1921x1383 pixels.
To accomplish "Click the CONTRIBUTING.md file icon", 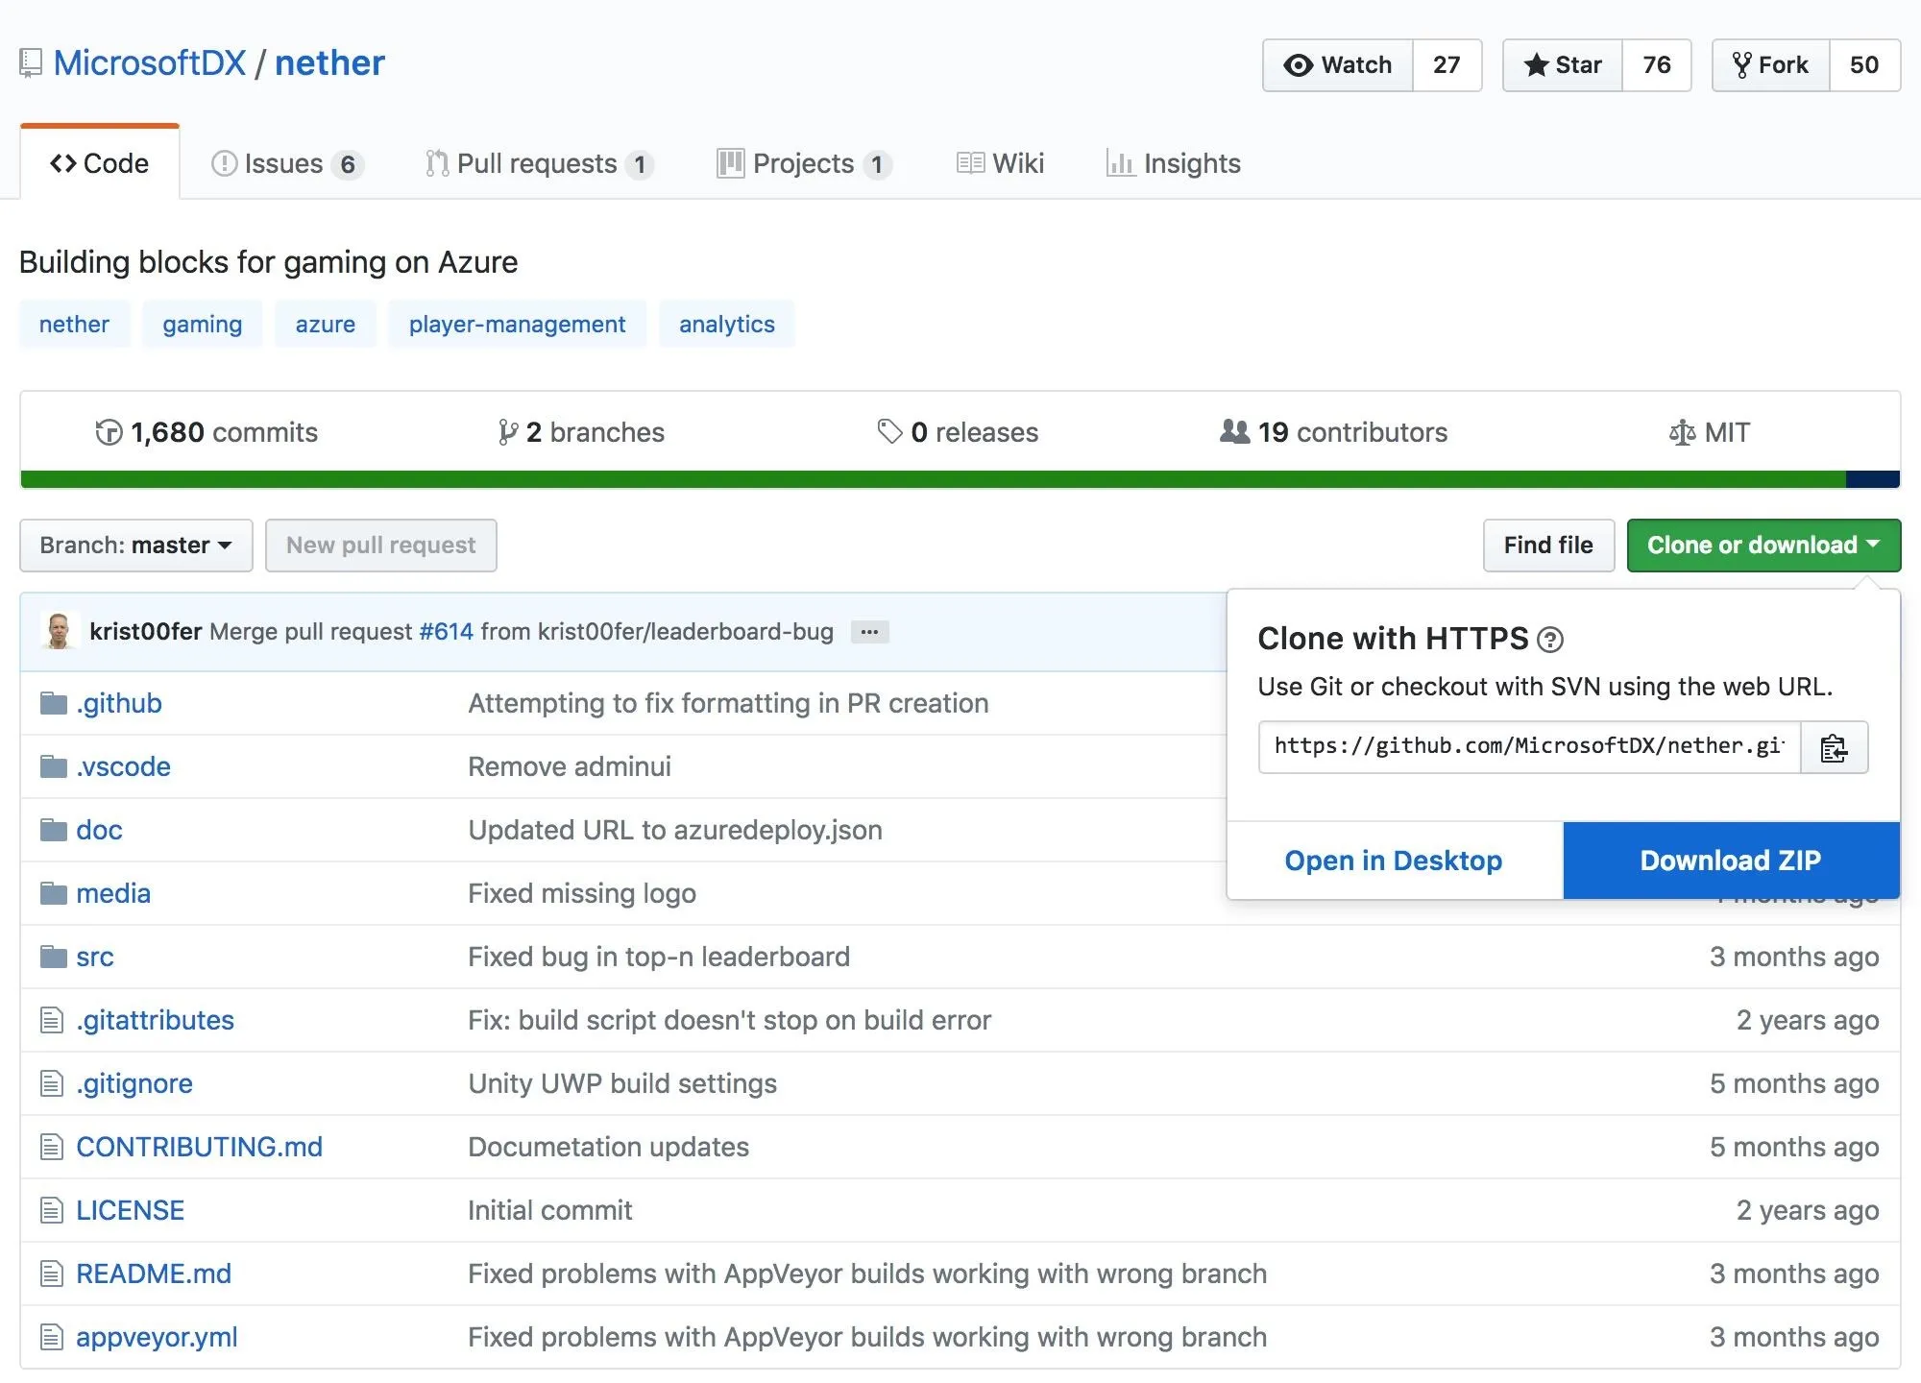I will (52, 1147).
